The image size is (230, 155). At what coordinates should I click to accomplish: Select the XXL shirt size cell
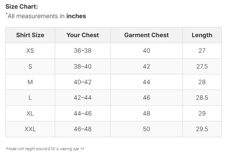point(30,129)
